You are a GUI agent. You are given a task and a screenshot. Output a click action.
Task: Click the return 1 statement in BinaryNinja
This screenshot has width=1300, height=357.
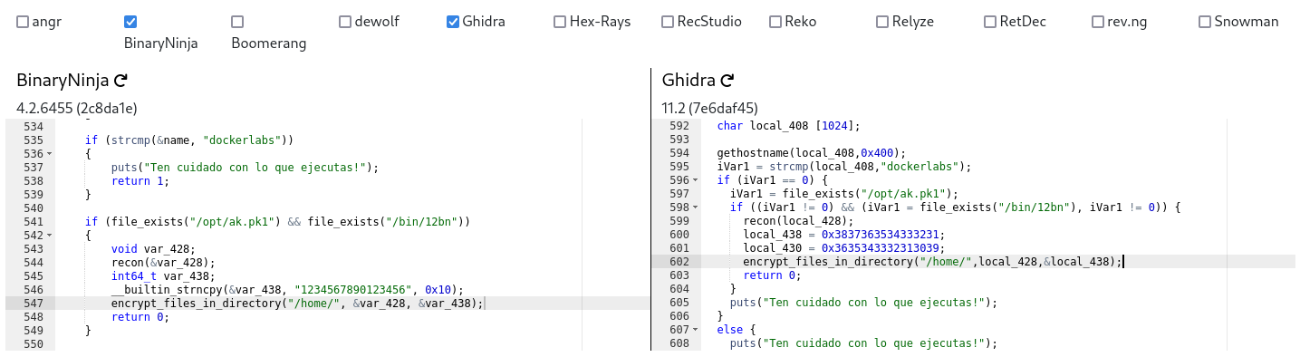140,181
